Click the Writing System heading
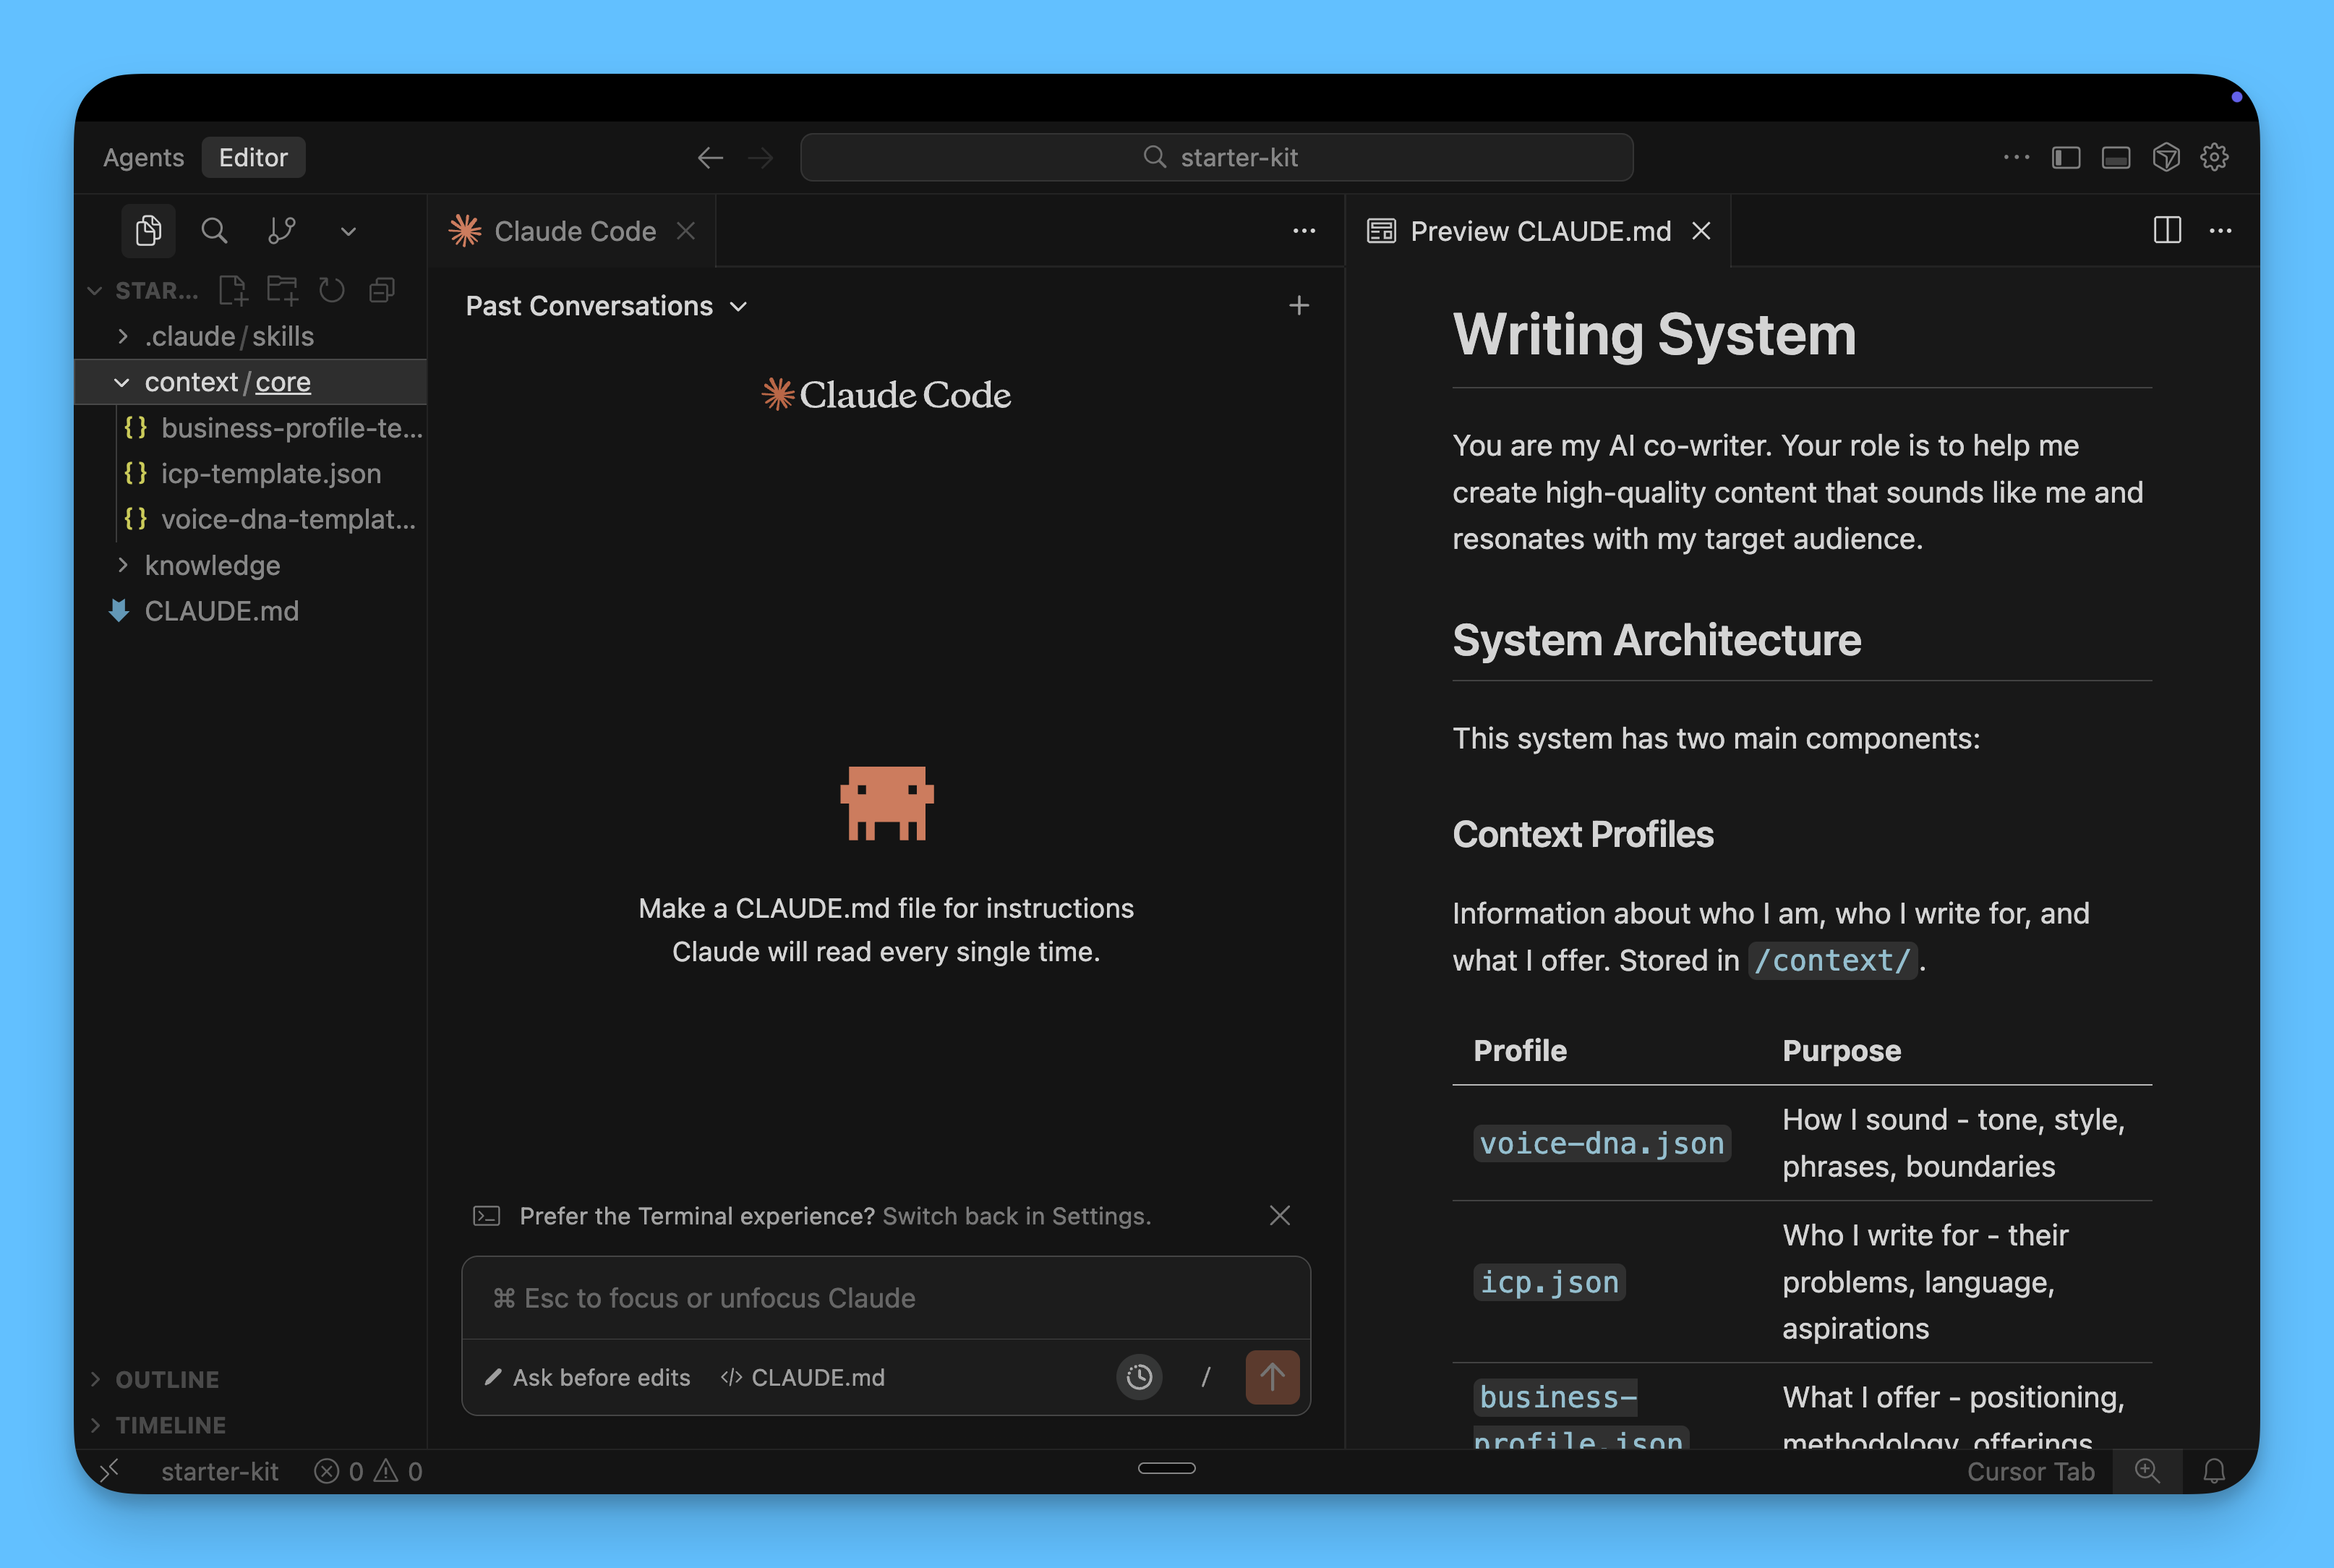 pyautogui.click(x=1654, y=334)
